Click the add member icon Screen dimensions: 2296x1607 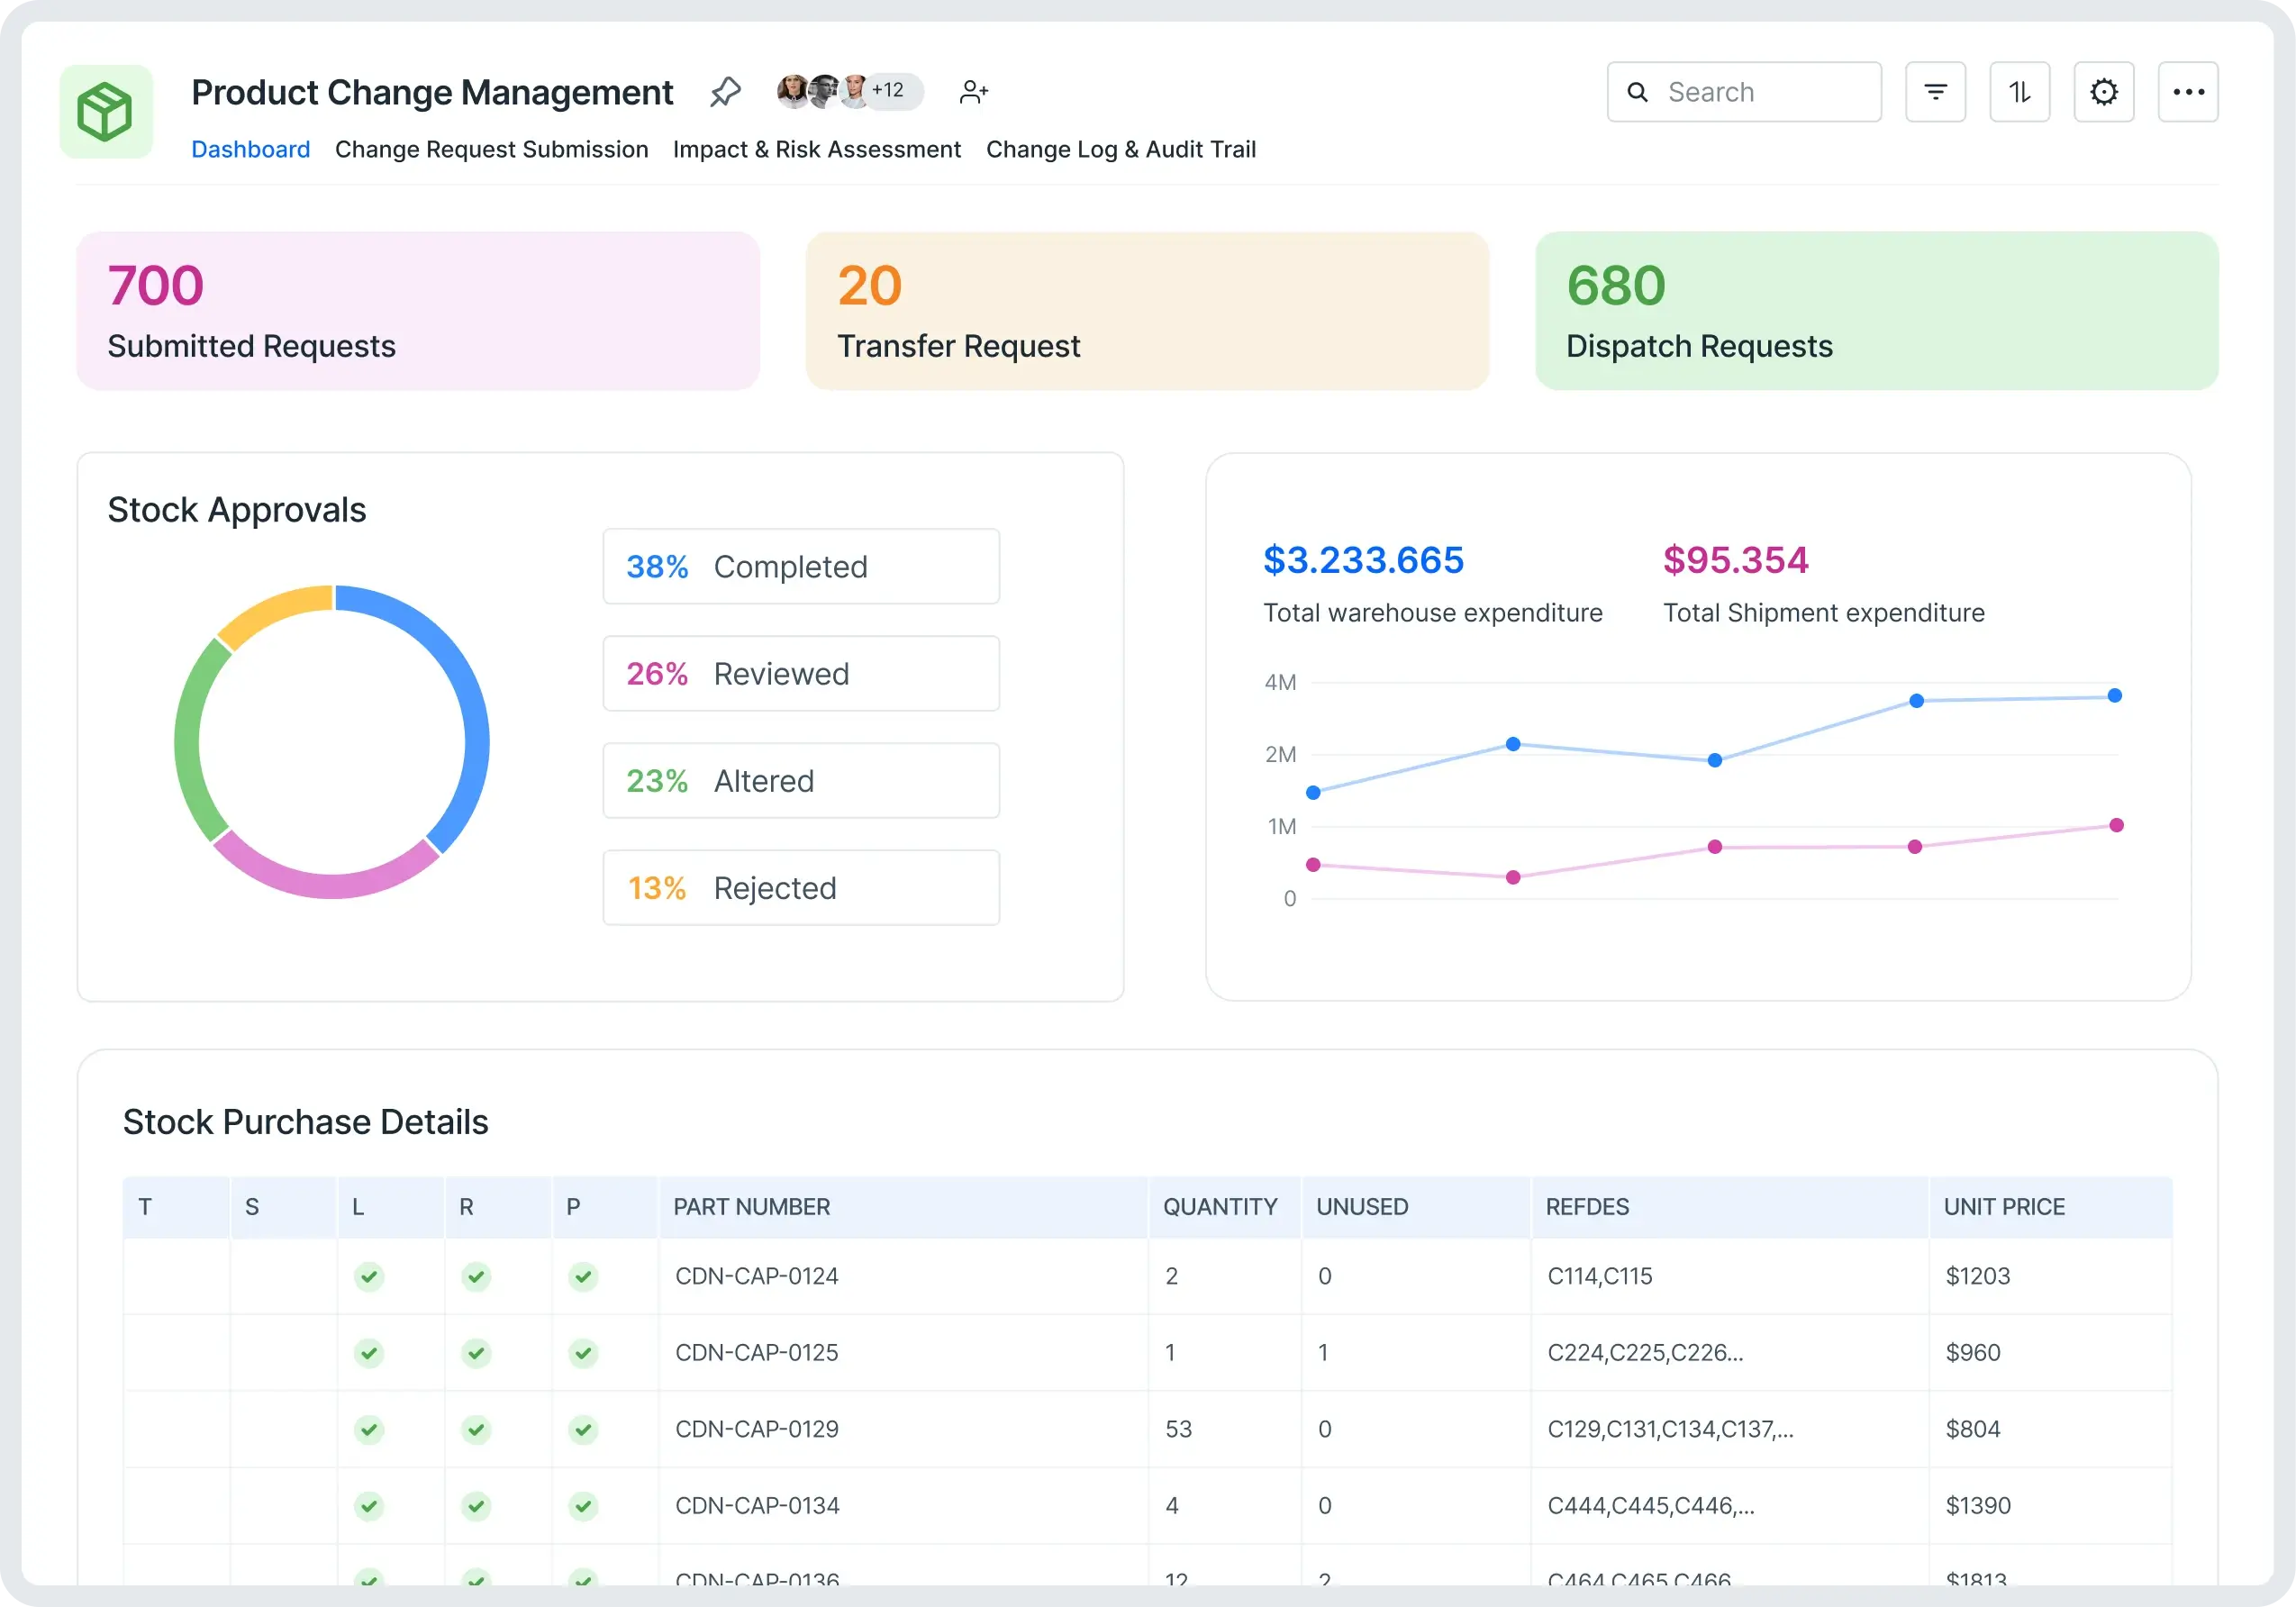click(x=973, y=92)
